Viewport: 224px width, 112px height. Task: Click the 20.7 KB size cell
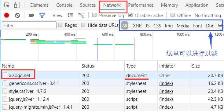(x=215, y=75)
